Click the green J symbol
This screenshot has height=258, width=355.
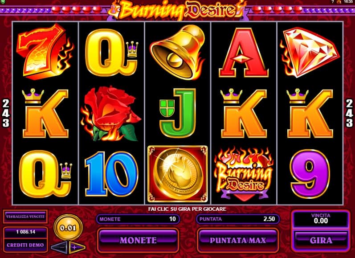[178, 113]
